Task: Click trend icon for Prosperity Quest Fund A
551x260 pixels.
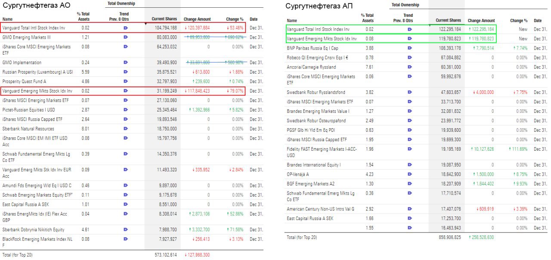Action: click(126, 81)
